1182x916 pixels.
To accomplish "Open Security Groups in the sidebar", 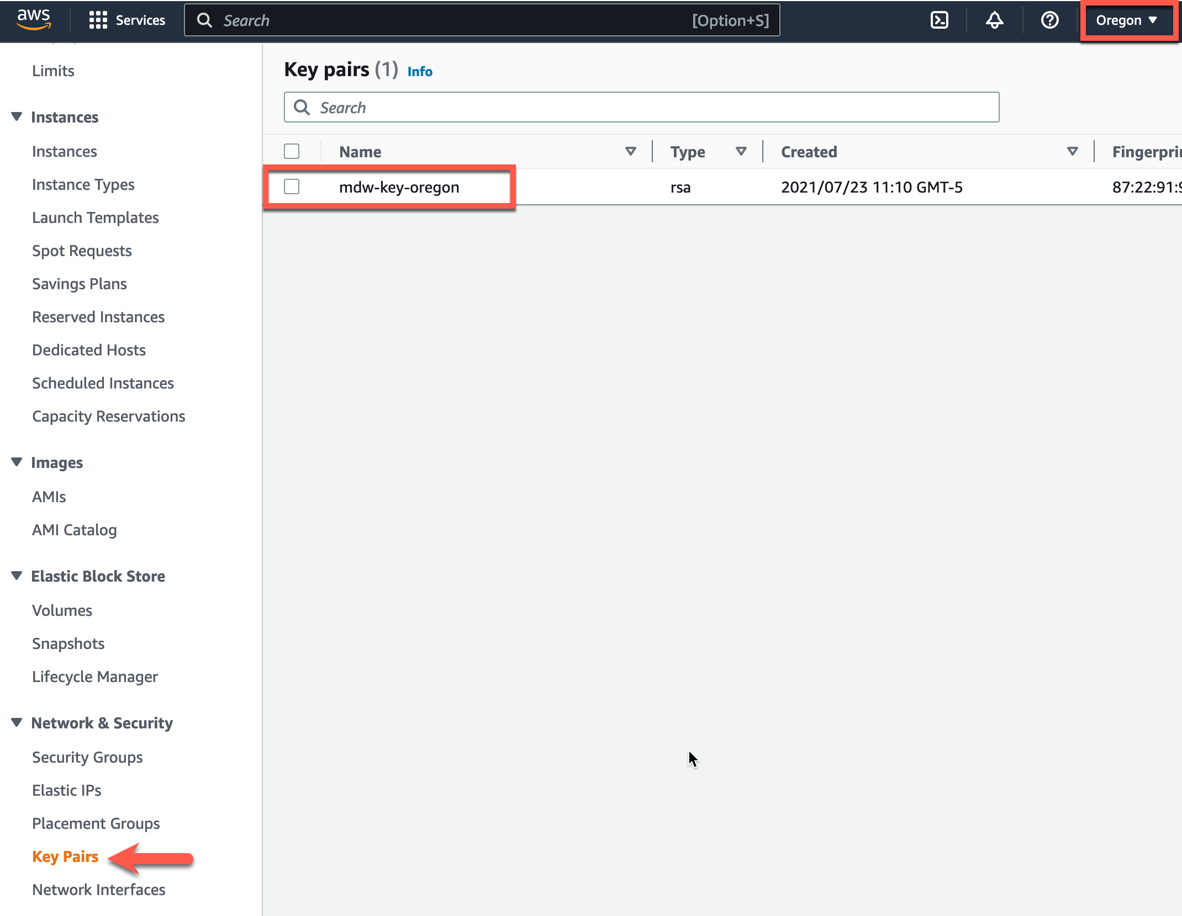I will pyautogui.click(x=87, y=757).
